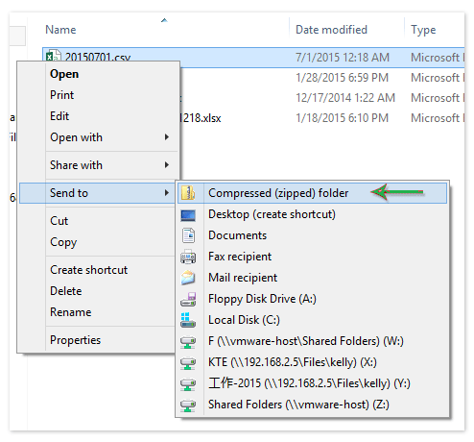Click the Fax recipient printer icon

tap(188, 257)
